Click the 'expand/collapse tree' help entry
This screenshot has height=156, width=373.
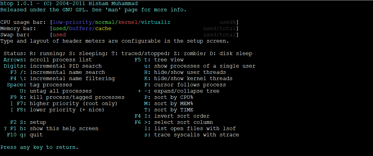click(x=186, y=91)
